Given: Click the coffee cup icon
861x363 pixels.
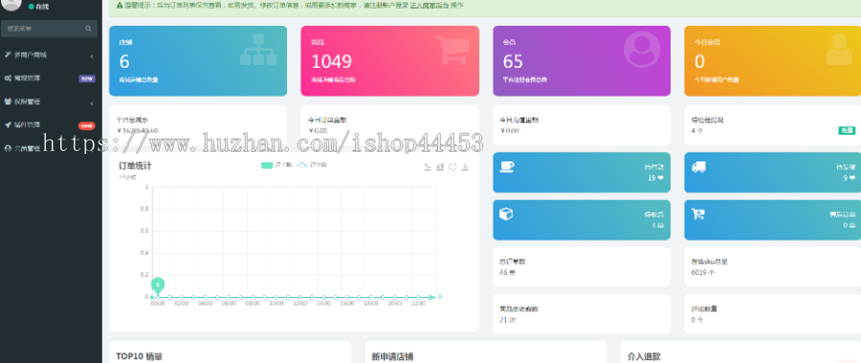Looking at the screenshot, I should coord(507,167).
